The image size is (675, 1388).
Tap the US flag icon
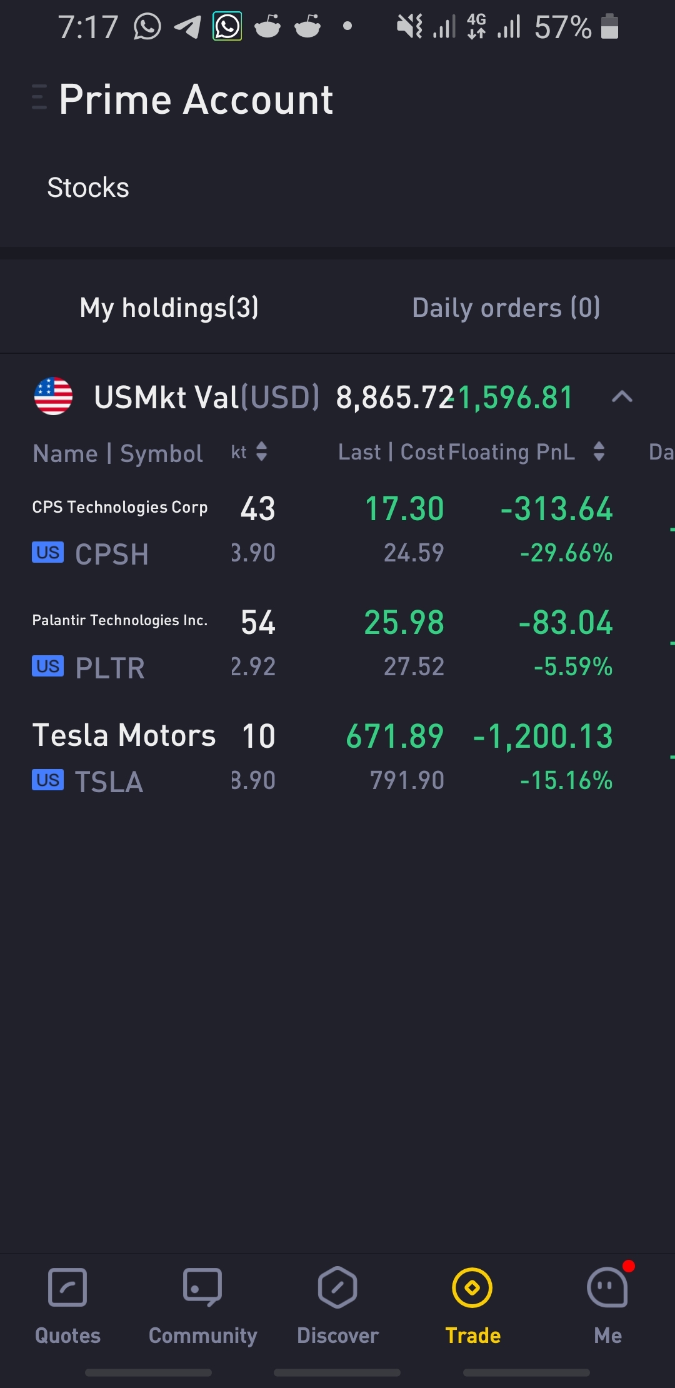click(53, 396)
